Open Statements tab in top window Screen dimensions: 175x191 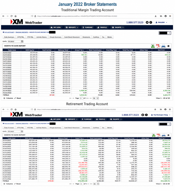(x=86, y=37)
